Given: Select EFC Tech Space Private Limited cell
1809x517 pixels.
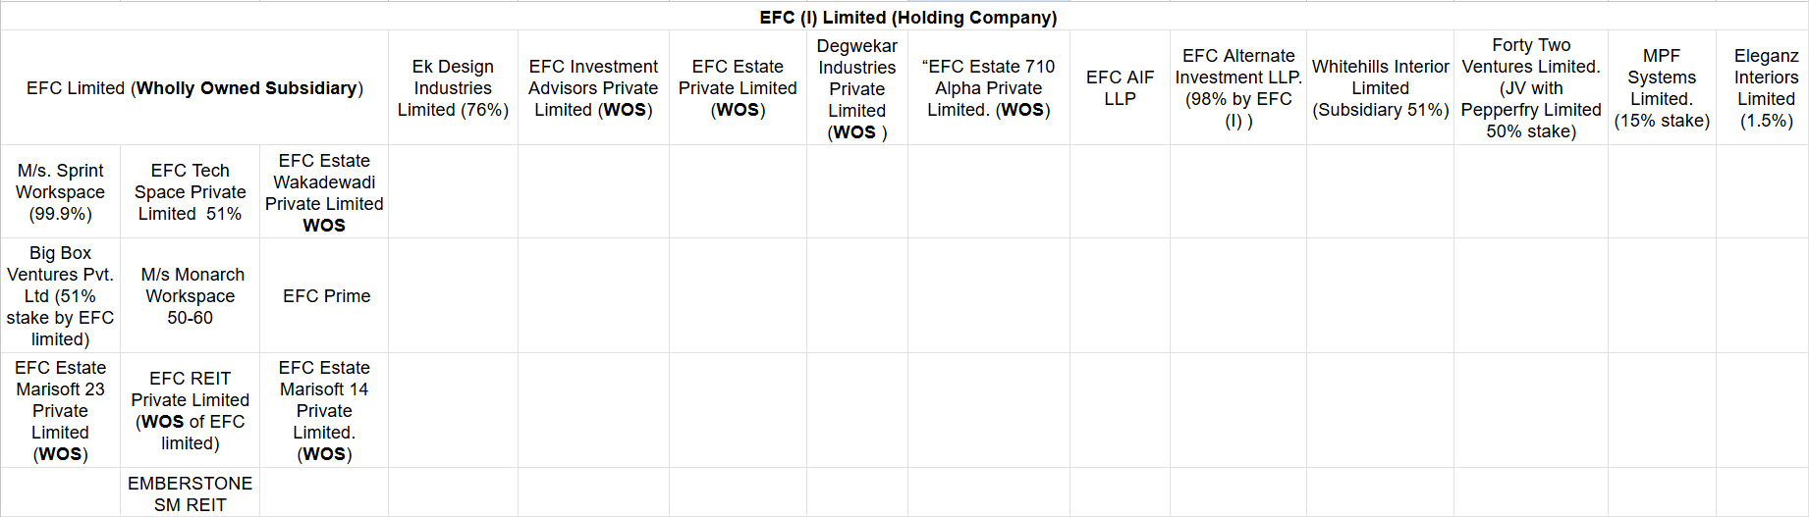Looking at the screenshot, I should [190, 192].
